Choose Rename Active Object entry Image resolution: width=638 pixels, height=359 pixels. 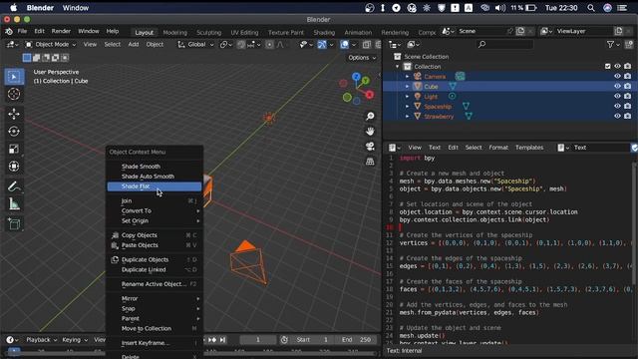click(x=155, y=284)
